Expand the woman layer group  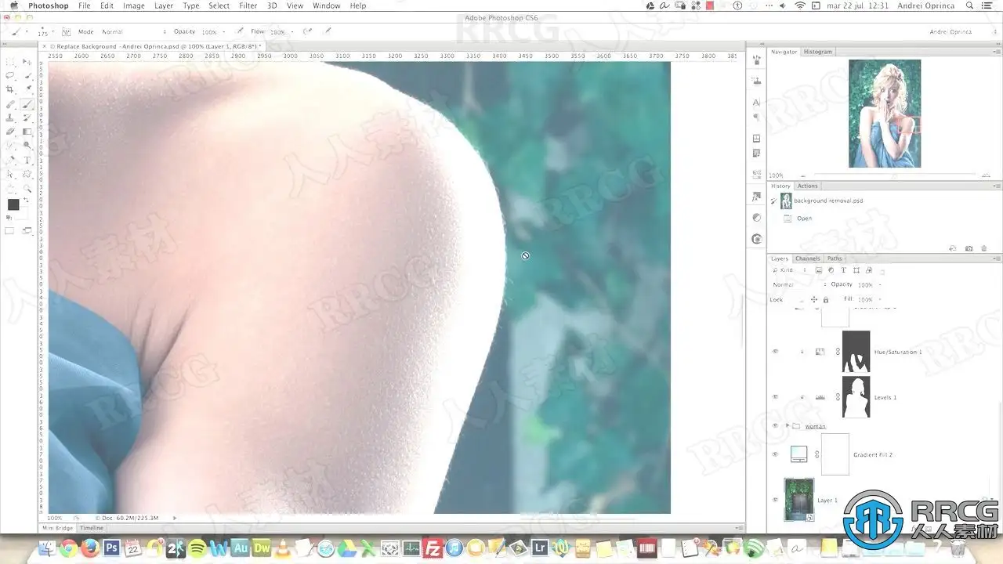[787, 426]
